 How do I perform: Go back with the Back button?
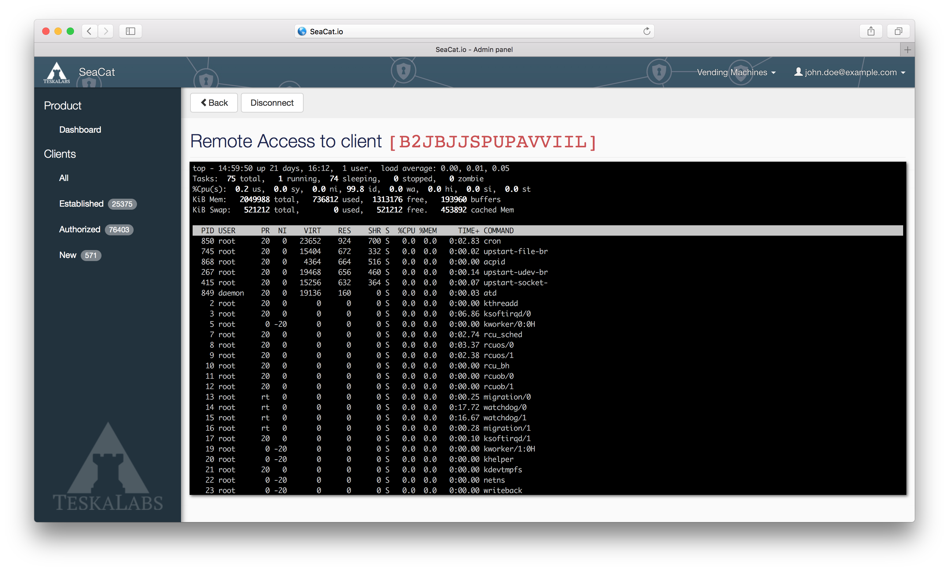214,103
